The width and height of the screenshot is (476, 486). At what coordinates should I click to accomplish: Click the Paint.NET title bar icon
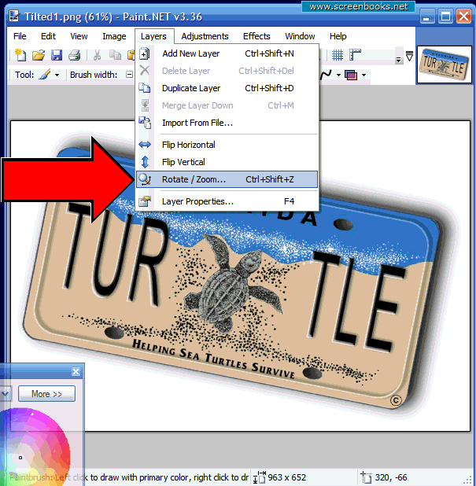pyautogui.click(x=14, y=17)
